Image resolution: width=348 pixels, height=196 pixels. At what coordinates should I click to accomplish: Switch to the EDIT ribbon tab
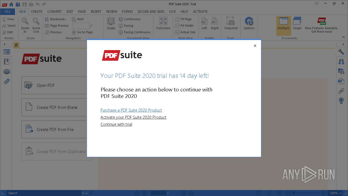click(70, 11)
